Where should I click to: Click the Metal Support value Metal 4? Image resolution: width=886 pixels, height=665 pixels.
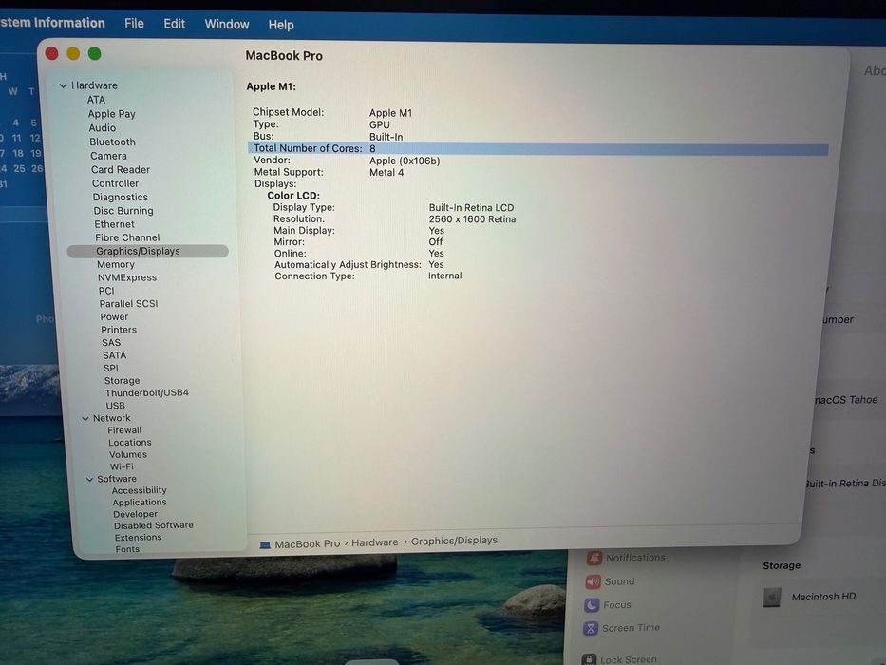pos(386,173)
